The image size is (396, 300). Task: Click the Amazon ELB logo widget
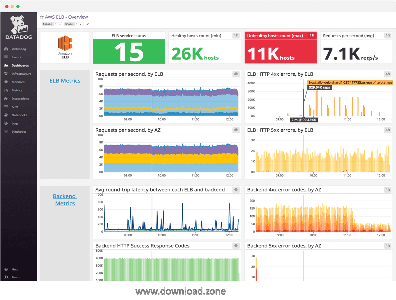65,47
